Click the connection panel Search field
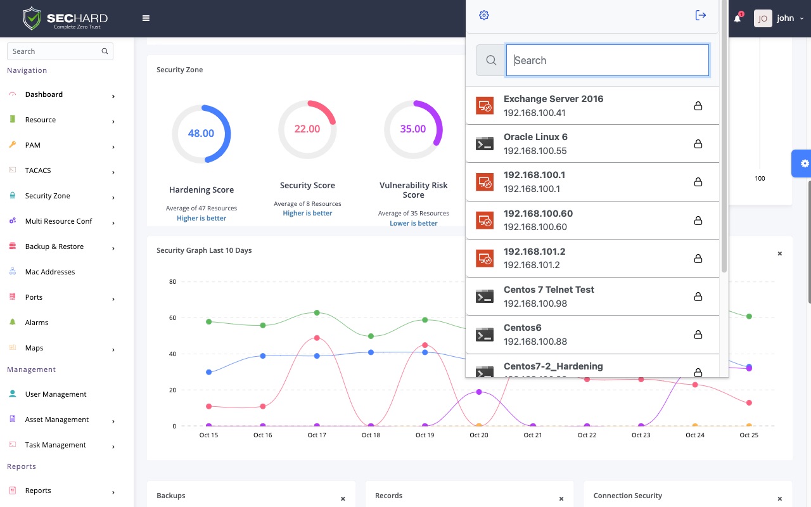This screenshot has width=811, height=507. pyautogui.click(x=607, y=60)
